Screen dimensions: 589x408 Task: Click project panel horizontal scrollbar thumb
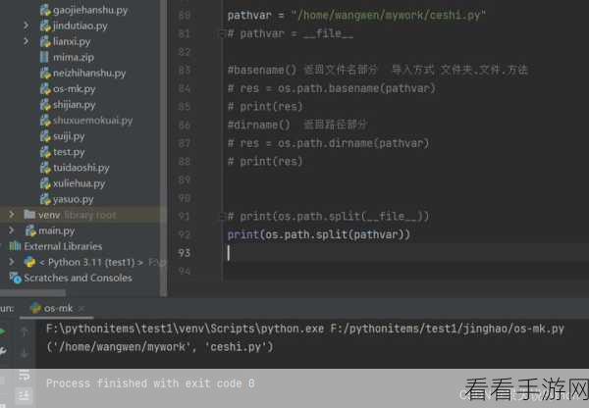[32, 292]
